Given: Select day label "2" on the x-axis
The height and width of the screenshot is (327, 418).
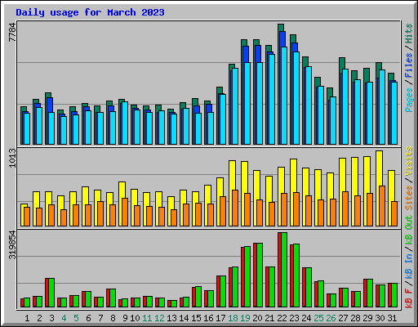Looking at the screenshot, I should point(39,318).
